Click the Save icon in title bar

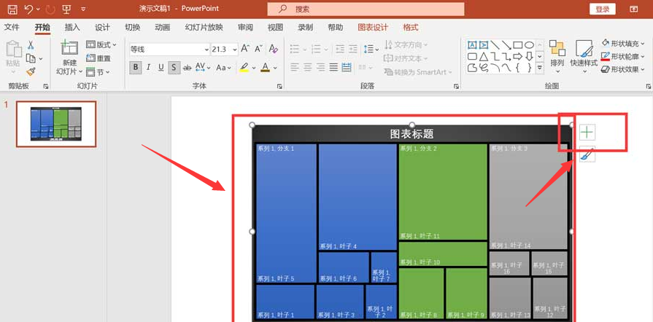(12, 9)
